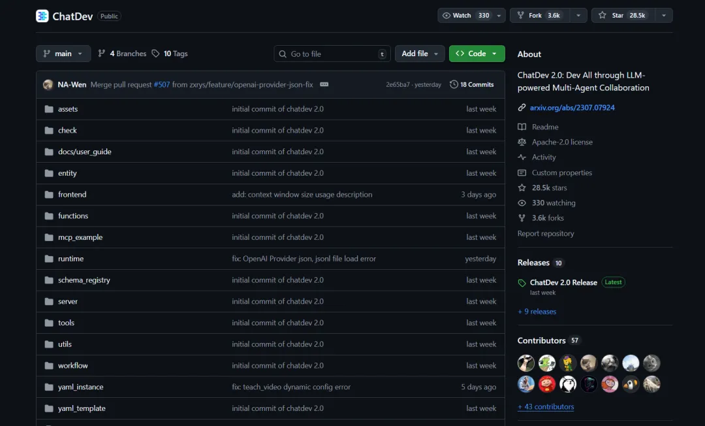Open the ChatDev 2.0 Release link

click(x=564, y=282)
